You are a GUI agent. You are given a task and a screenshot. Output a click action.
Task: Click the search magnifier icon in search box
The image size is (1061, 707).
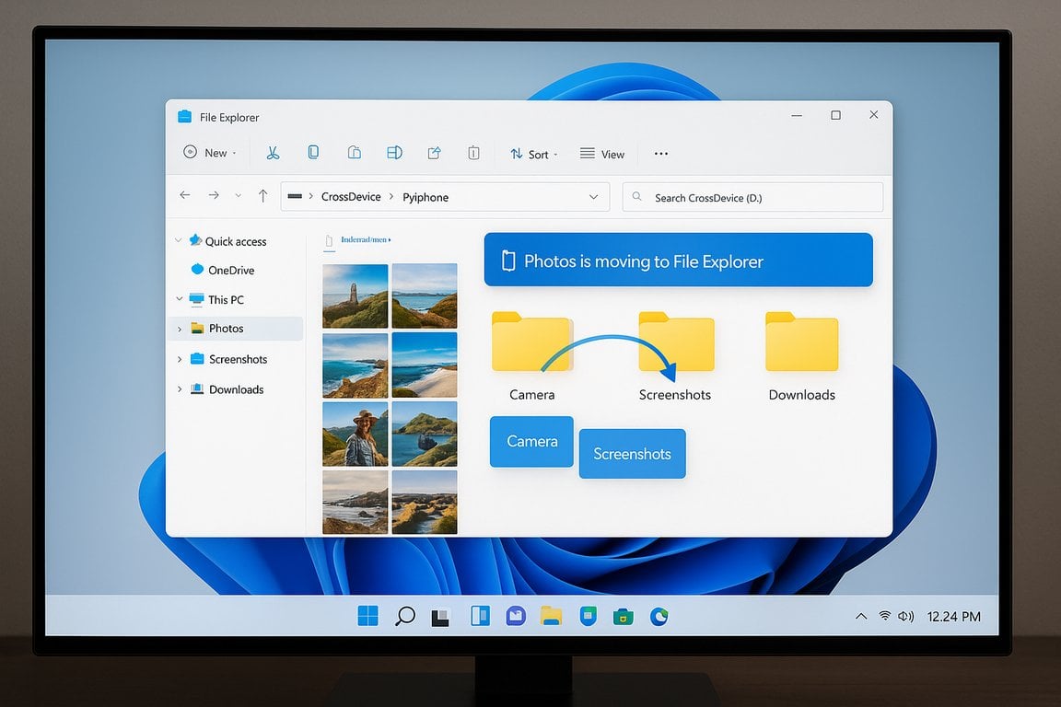click(x=636, y=197)
